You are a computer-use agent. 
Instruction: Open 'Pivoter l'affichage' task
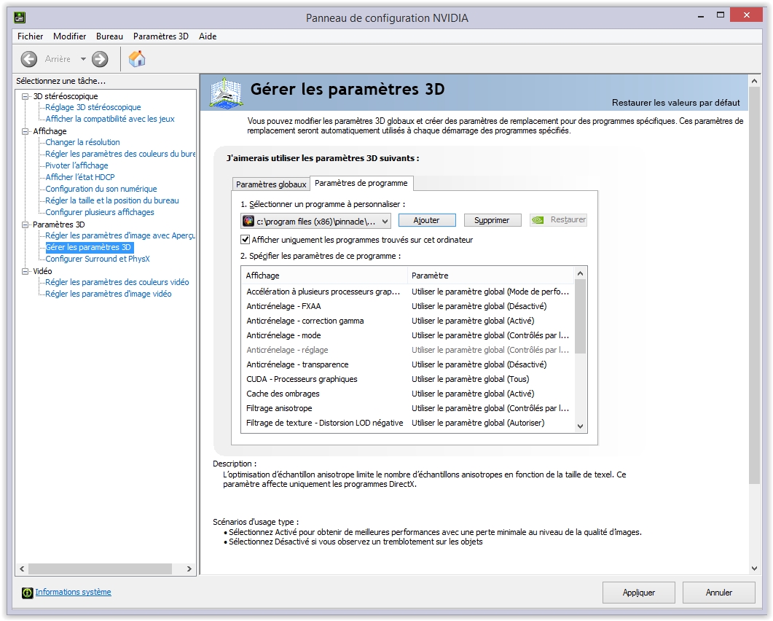point(77,165)
